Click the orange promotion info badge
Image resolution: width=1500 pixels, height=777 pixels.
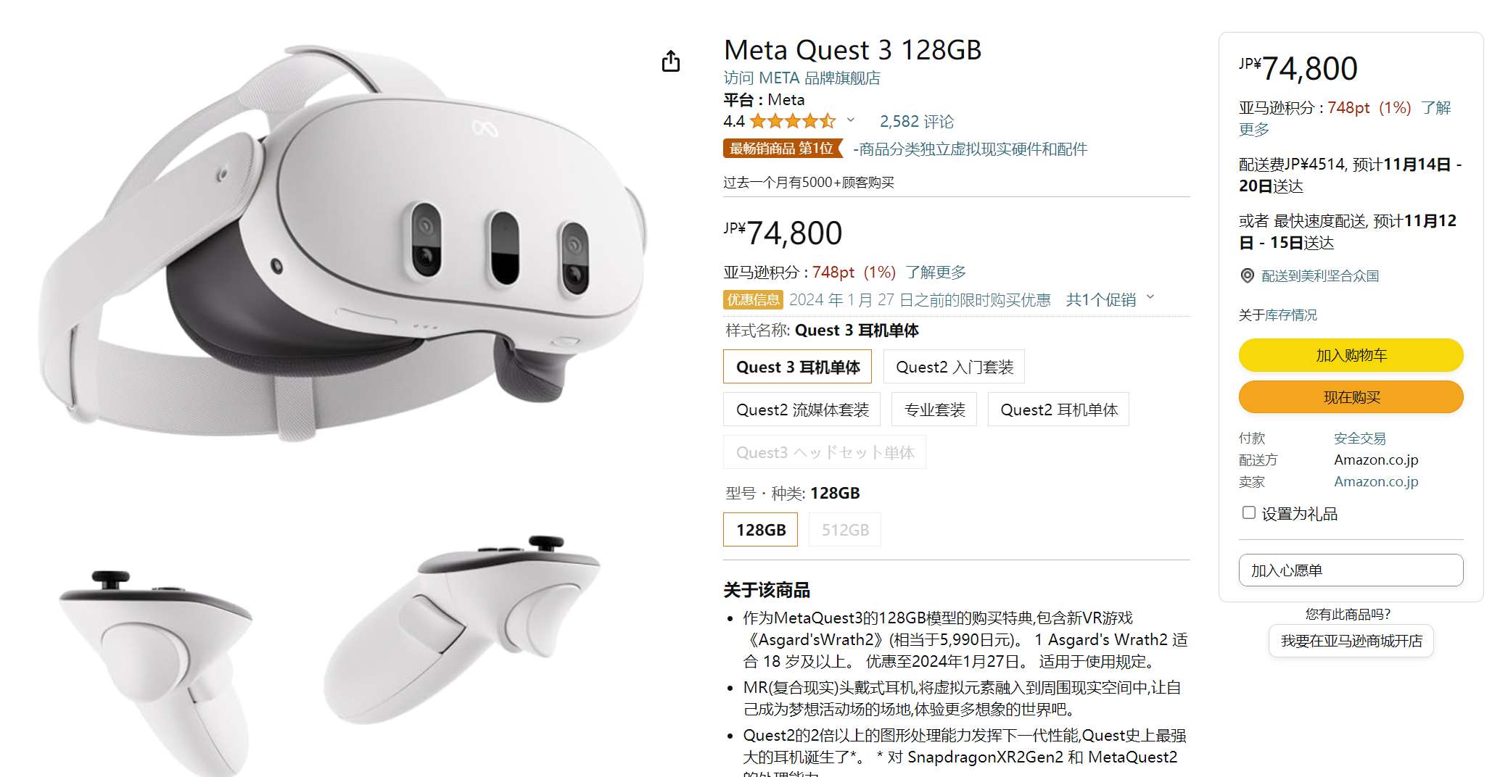[x=753, y=299]
